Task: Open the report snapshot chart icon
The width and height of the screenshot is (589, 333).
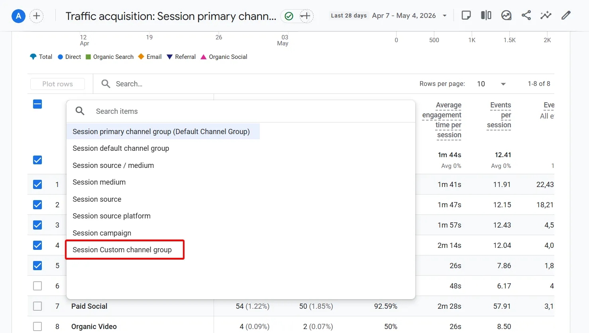Action: pyautogui.click(x=506, y=16)
